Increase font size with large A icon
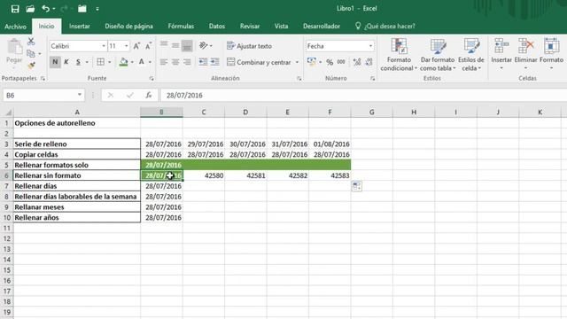 pos(136,46)
